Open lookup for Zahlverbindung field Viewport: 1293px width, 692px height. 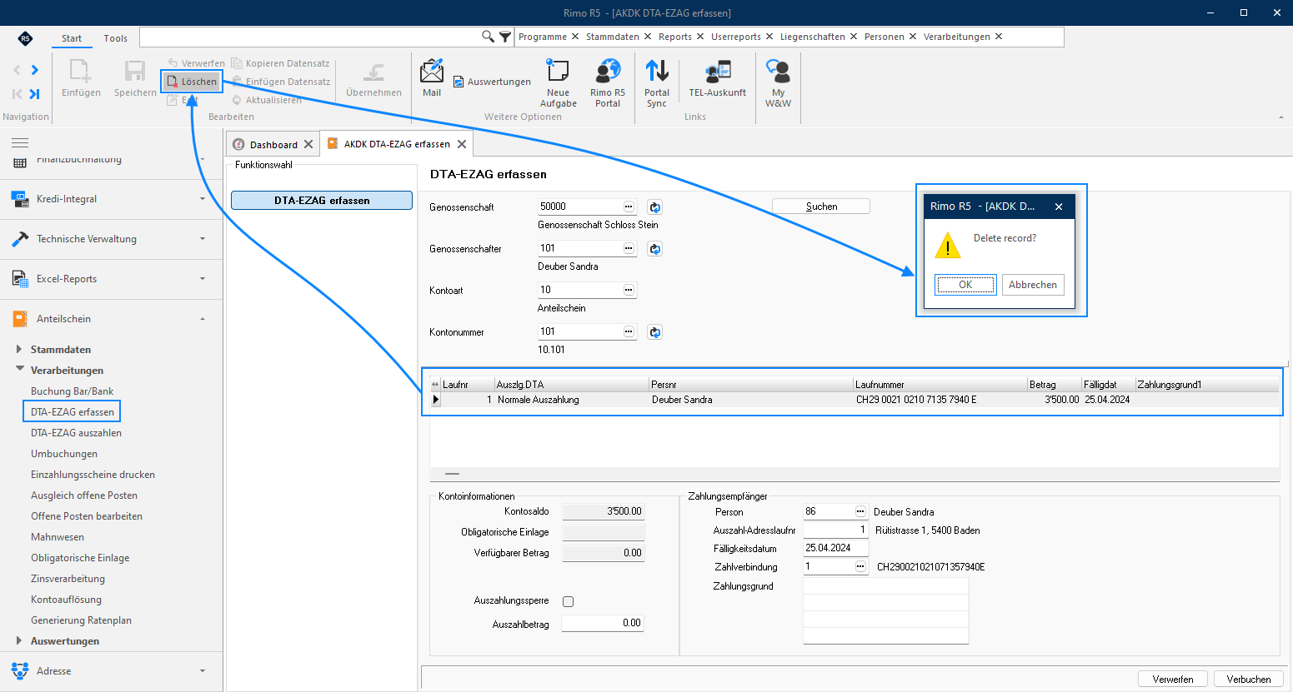point(861,566)
